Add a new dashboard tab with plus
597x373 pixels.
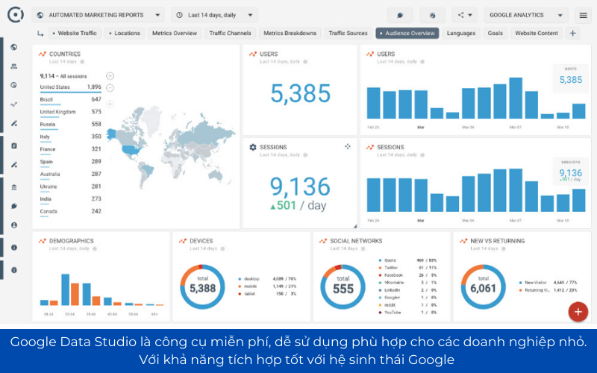tap(572, 33)
